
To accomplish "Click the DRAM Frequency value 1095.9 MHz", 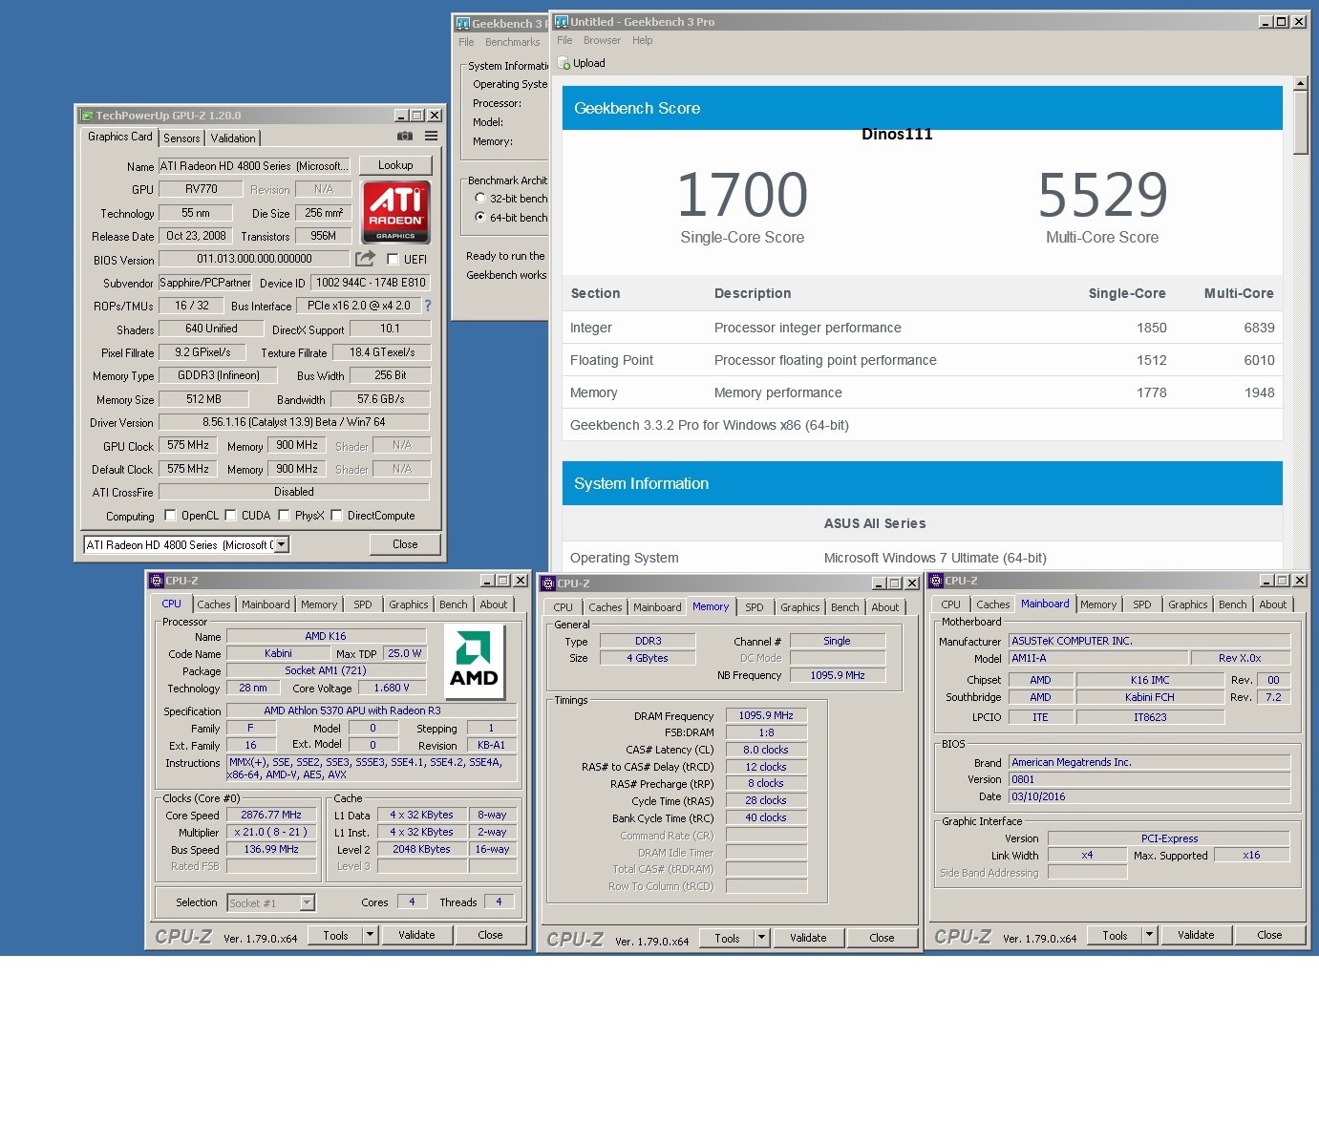I will point(766,715).
